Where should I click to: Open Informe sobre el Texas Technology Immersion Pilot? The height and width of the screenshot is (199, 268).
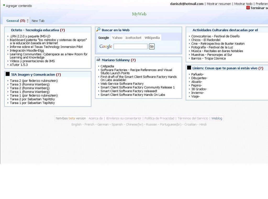pyautogui.click(x=46, y=47)
